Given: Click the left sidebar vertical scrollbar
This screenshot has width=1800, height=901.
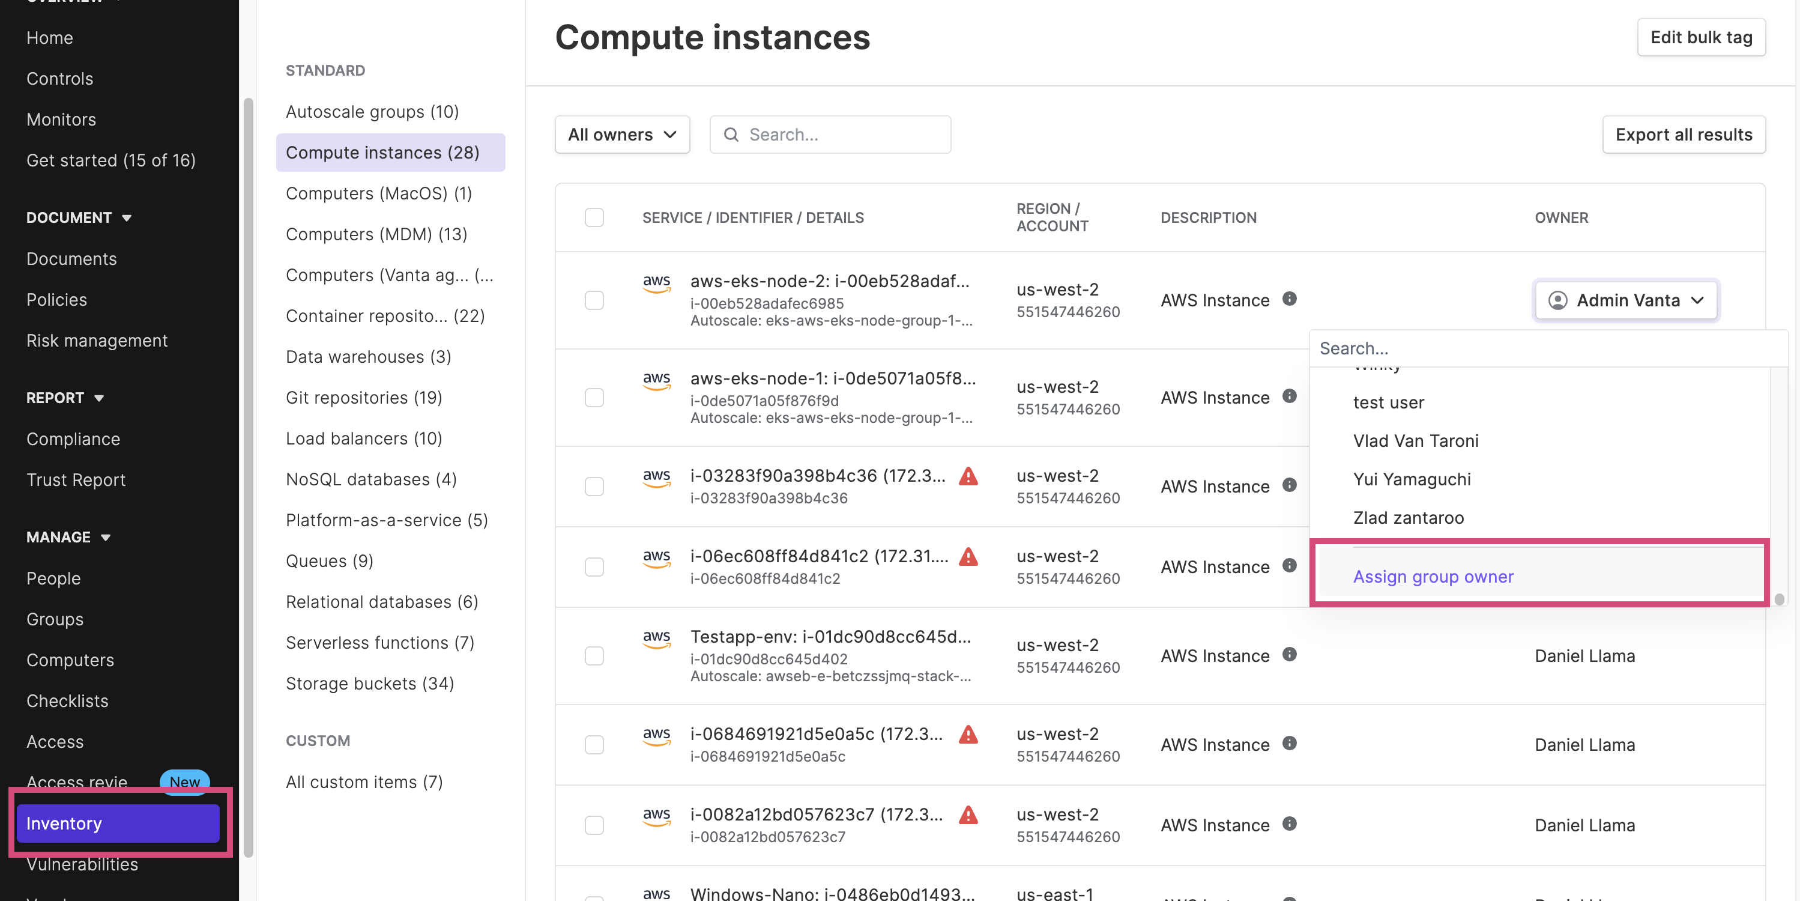Looking at the screenshot, I should [248, 478].
